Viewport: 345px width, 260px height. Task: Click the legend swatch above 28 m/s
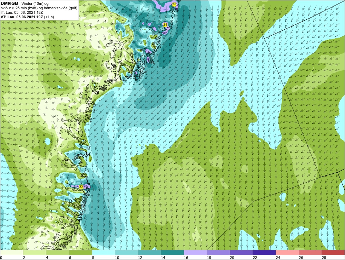click(x=333, y=252)
